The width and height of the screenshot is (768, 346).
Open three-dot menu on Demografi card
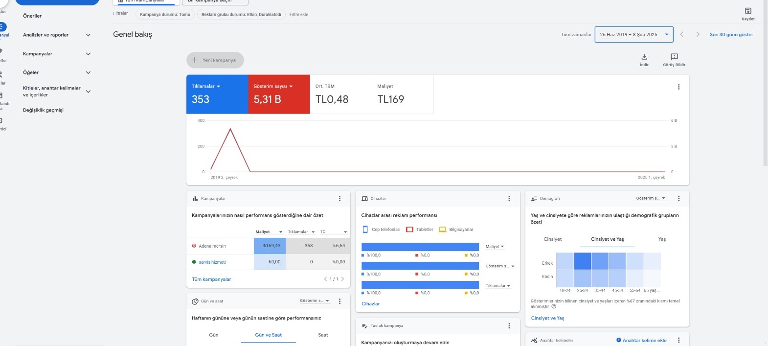[x=678, y=199]
